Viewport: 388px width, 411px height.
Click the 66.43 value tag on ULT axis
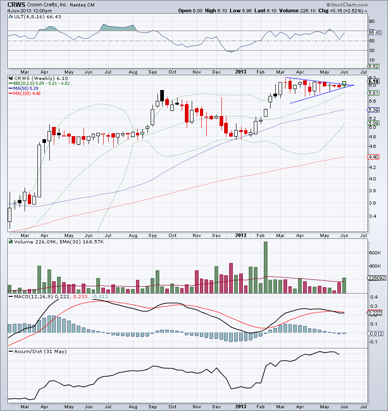(375, 32)
